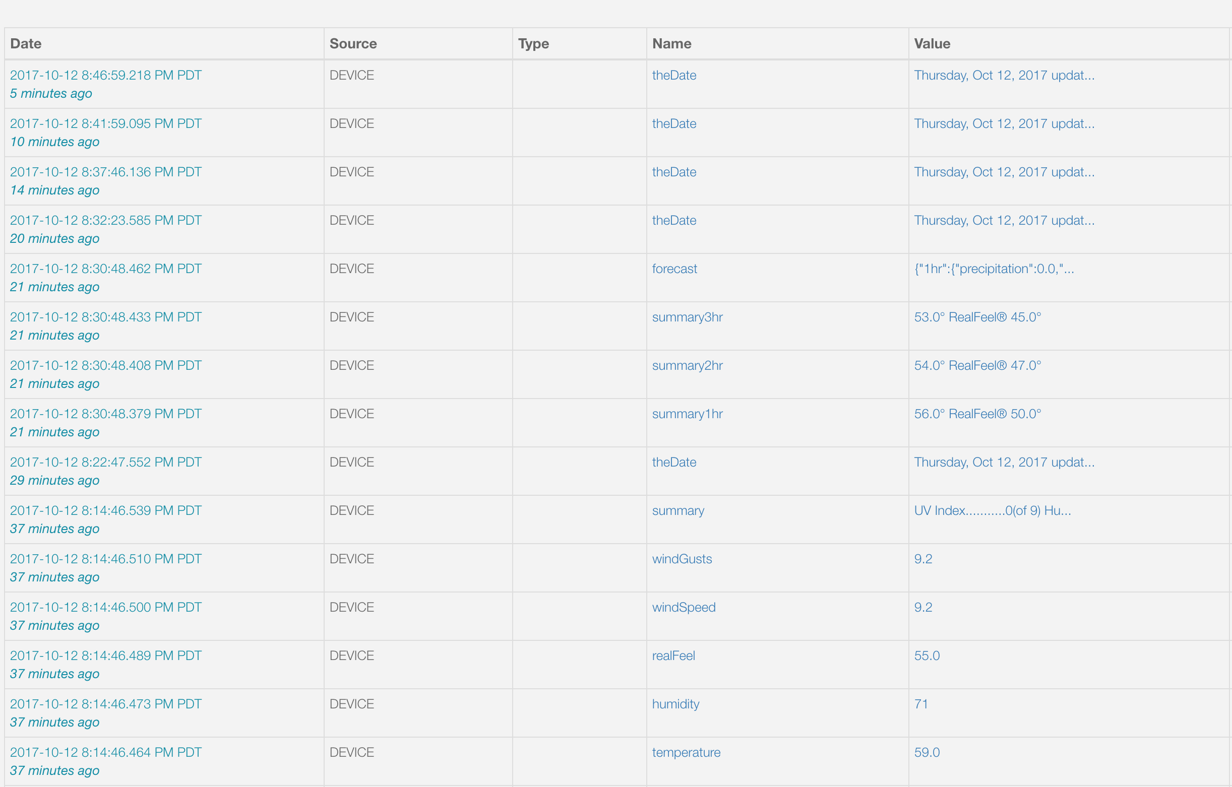Open the 8:30:48.462 PM date link

click(106, 269)
